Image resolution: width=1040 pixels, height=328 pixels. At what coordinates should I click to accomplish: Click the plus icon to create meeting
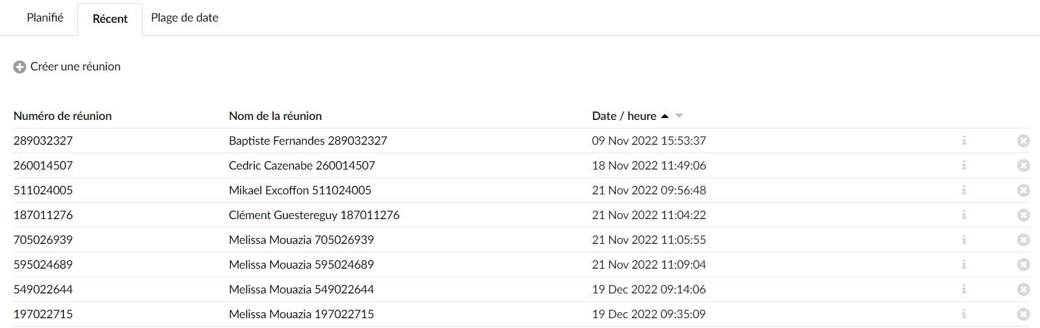[x=20, y=67]
